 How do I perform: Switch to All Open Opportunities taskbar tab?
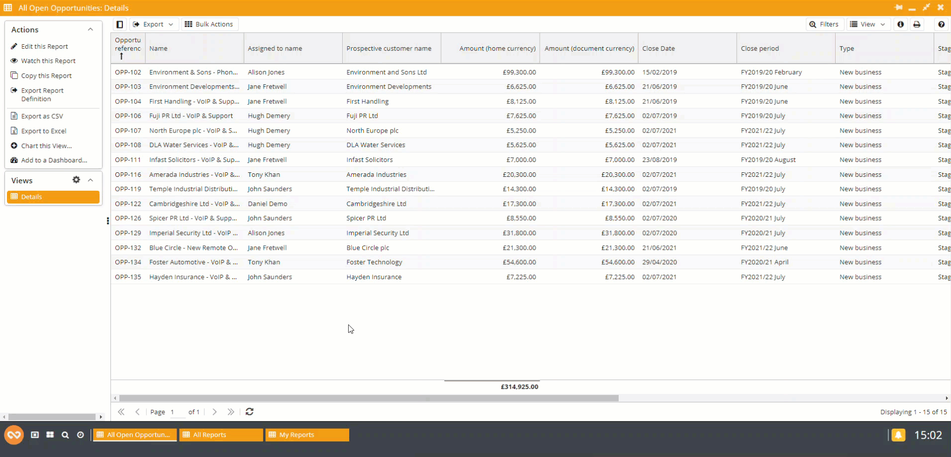[x=135, y=435]
